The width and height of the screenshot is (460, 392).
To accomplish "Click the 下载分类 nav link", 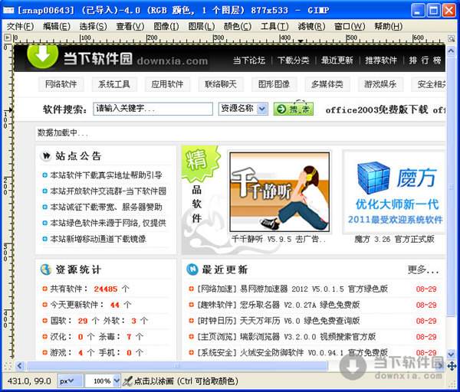I will click(293, 60).
